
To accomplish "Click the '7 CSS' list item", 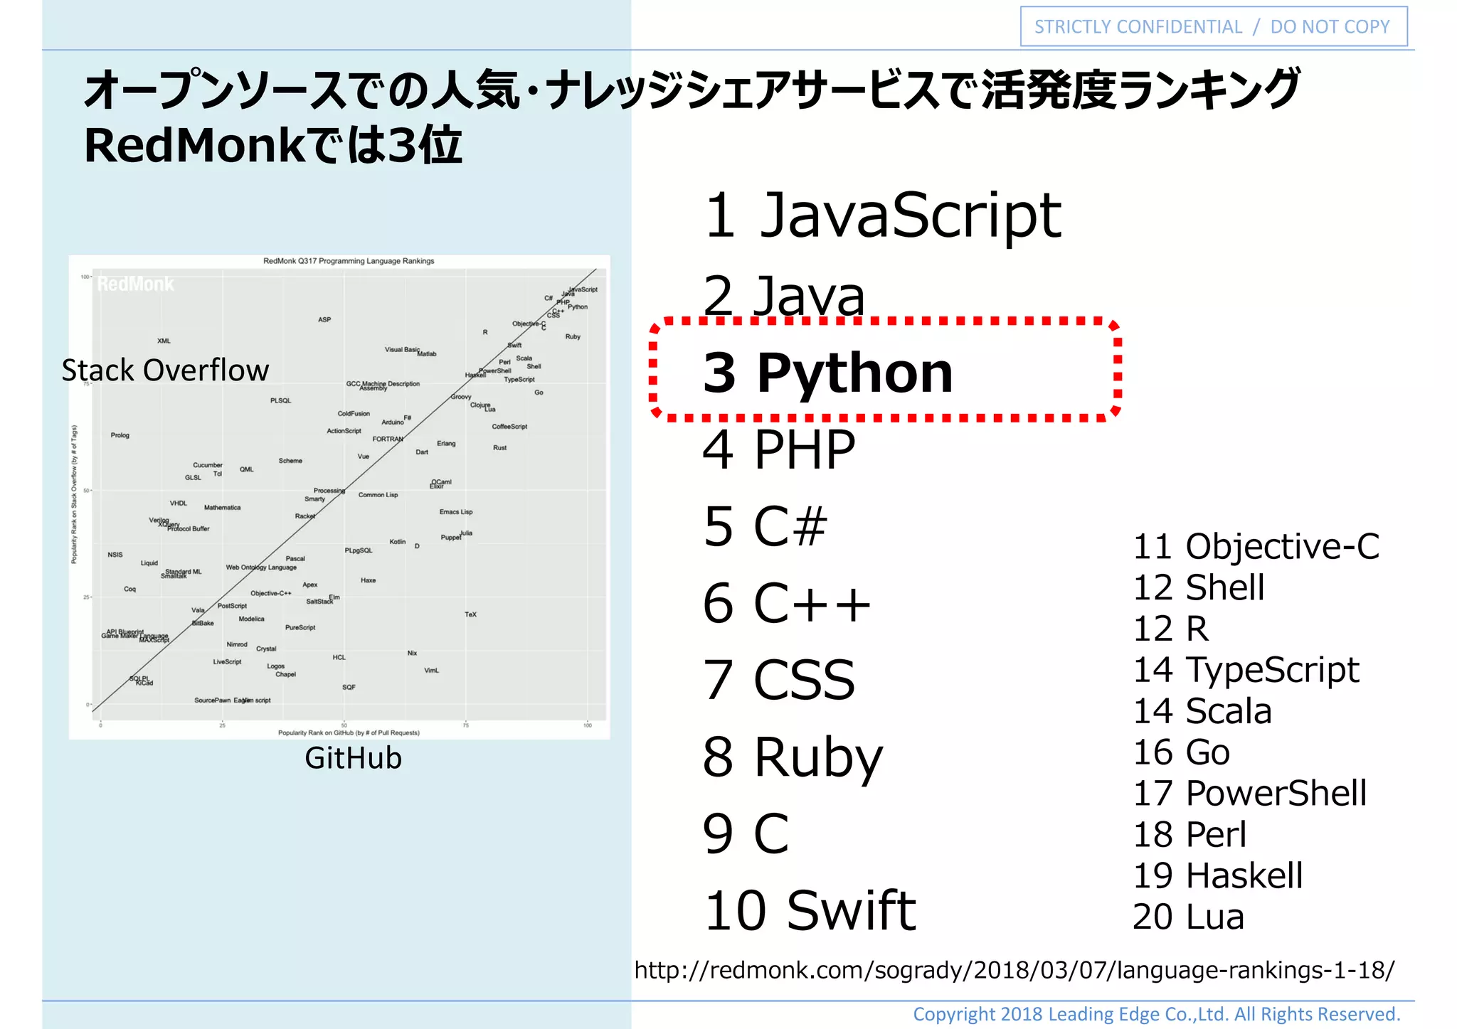I will (x=778, y=681).
